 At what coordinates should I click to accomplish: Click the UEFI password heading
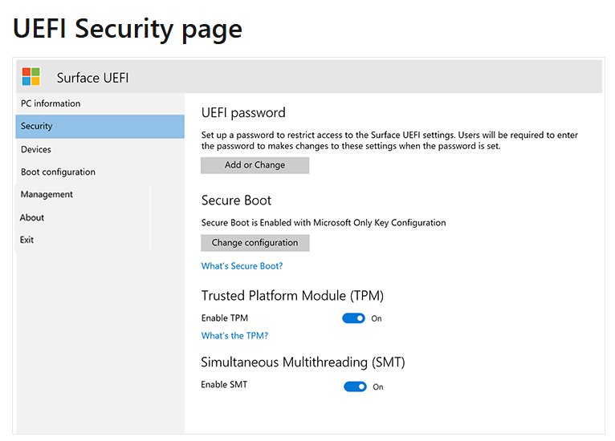(243, 113)
